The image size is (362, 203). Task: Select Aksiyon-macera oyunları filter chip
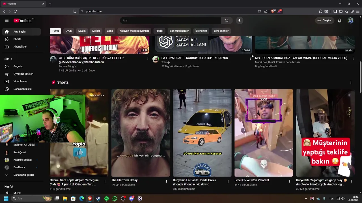coord(134,31)
